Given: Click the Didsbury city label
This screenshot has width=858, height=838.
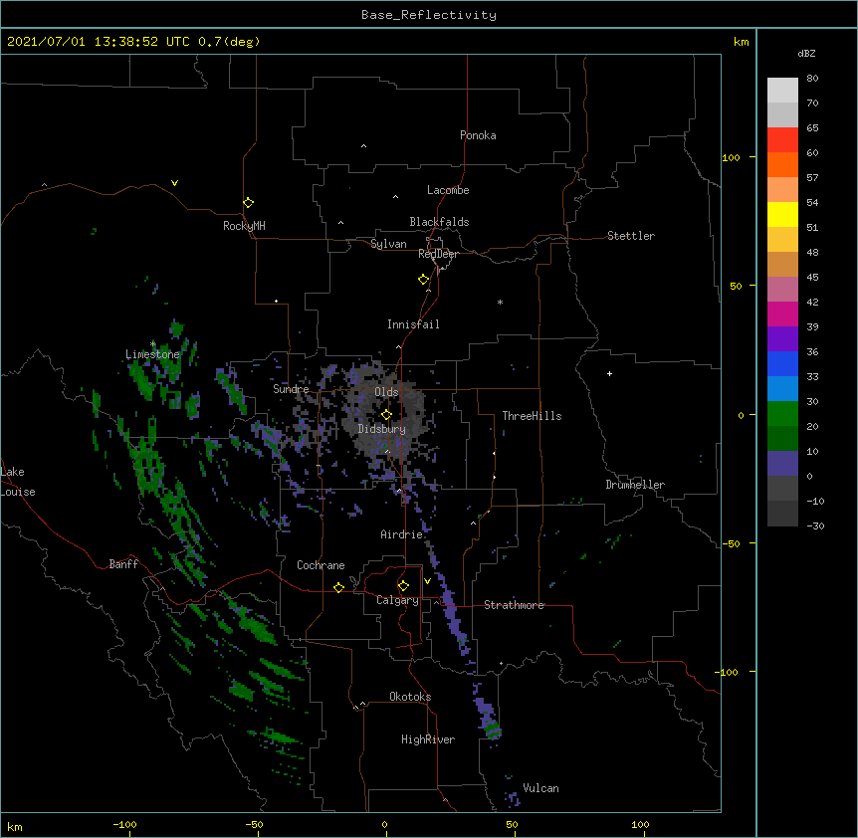Looking at the screenshot, I should point(382,429).
